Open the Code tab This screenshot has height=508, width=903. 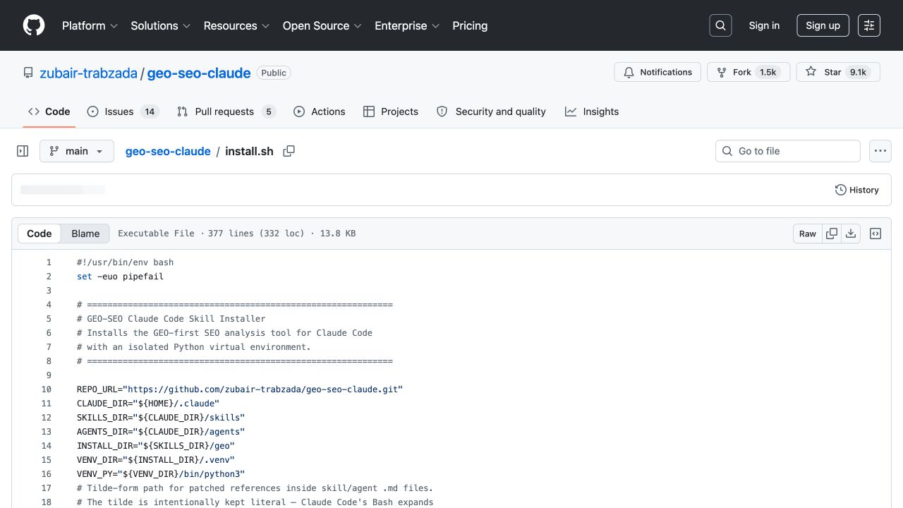tap(49, 111)
